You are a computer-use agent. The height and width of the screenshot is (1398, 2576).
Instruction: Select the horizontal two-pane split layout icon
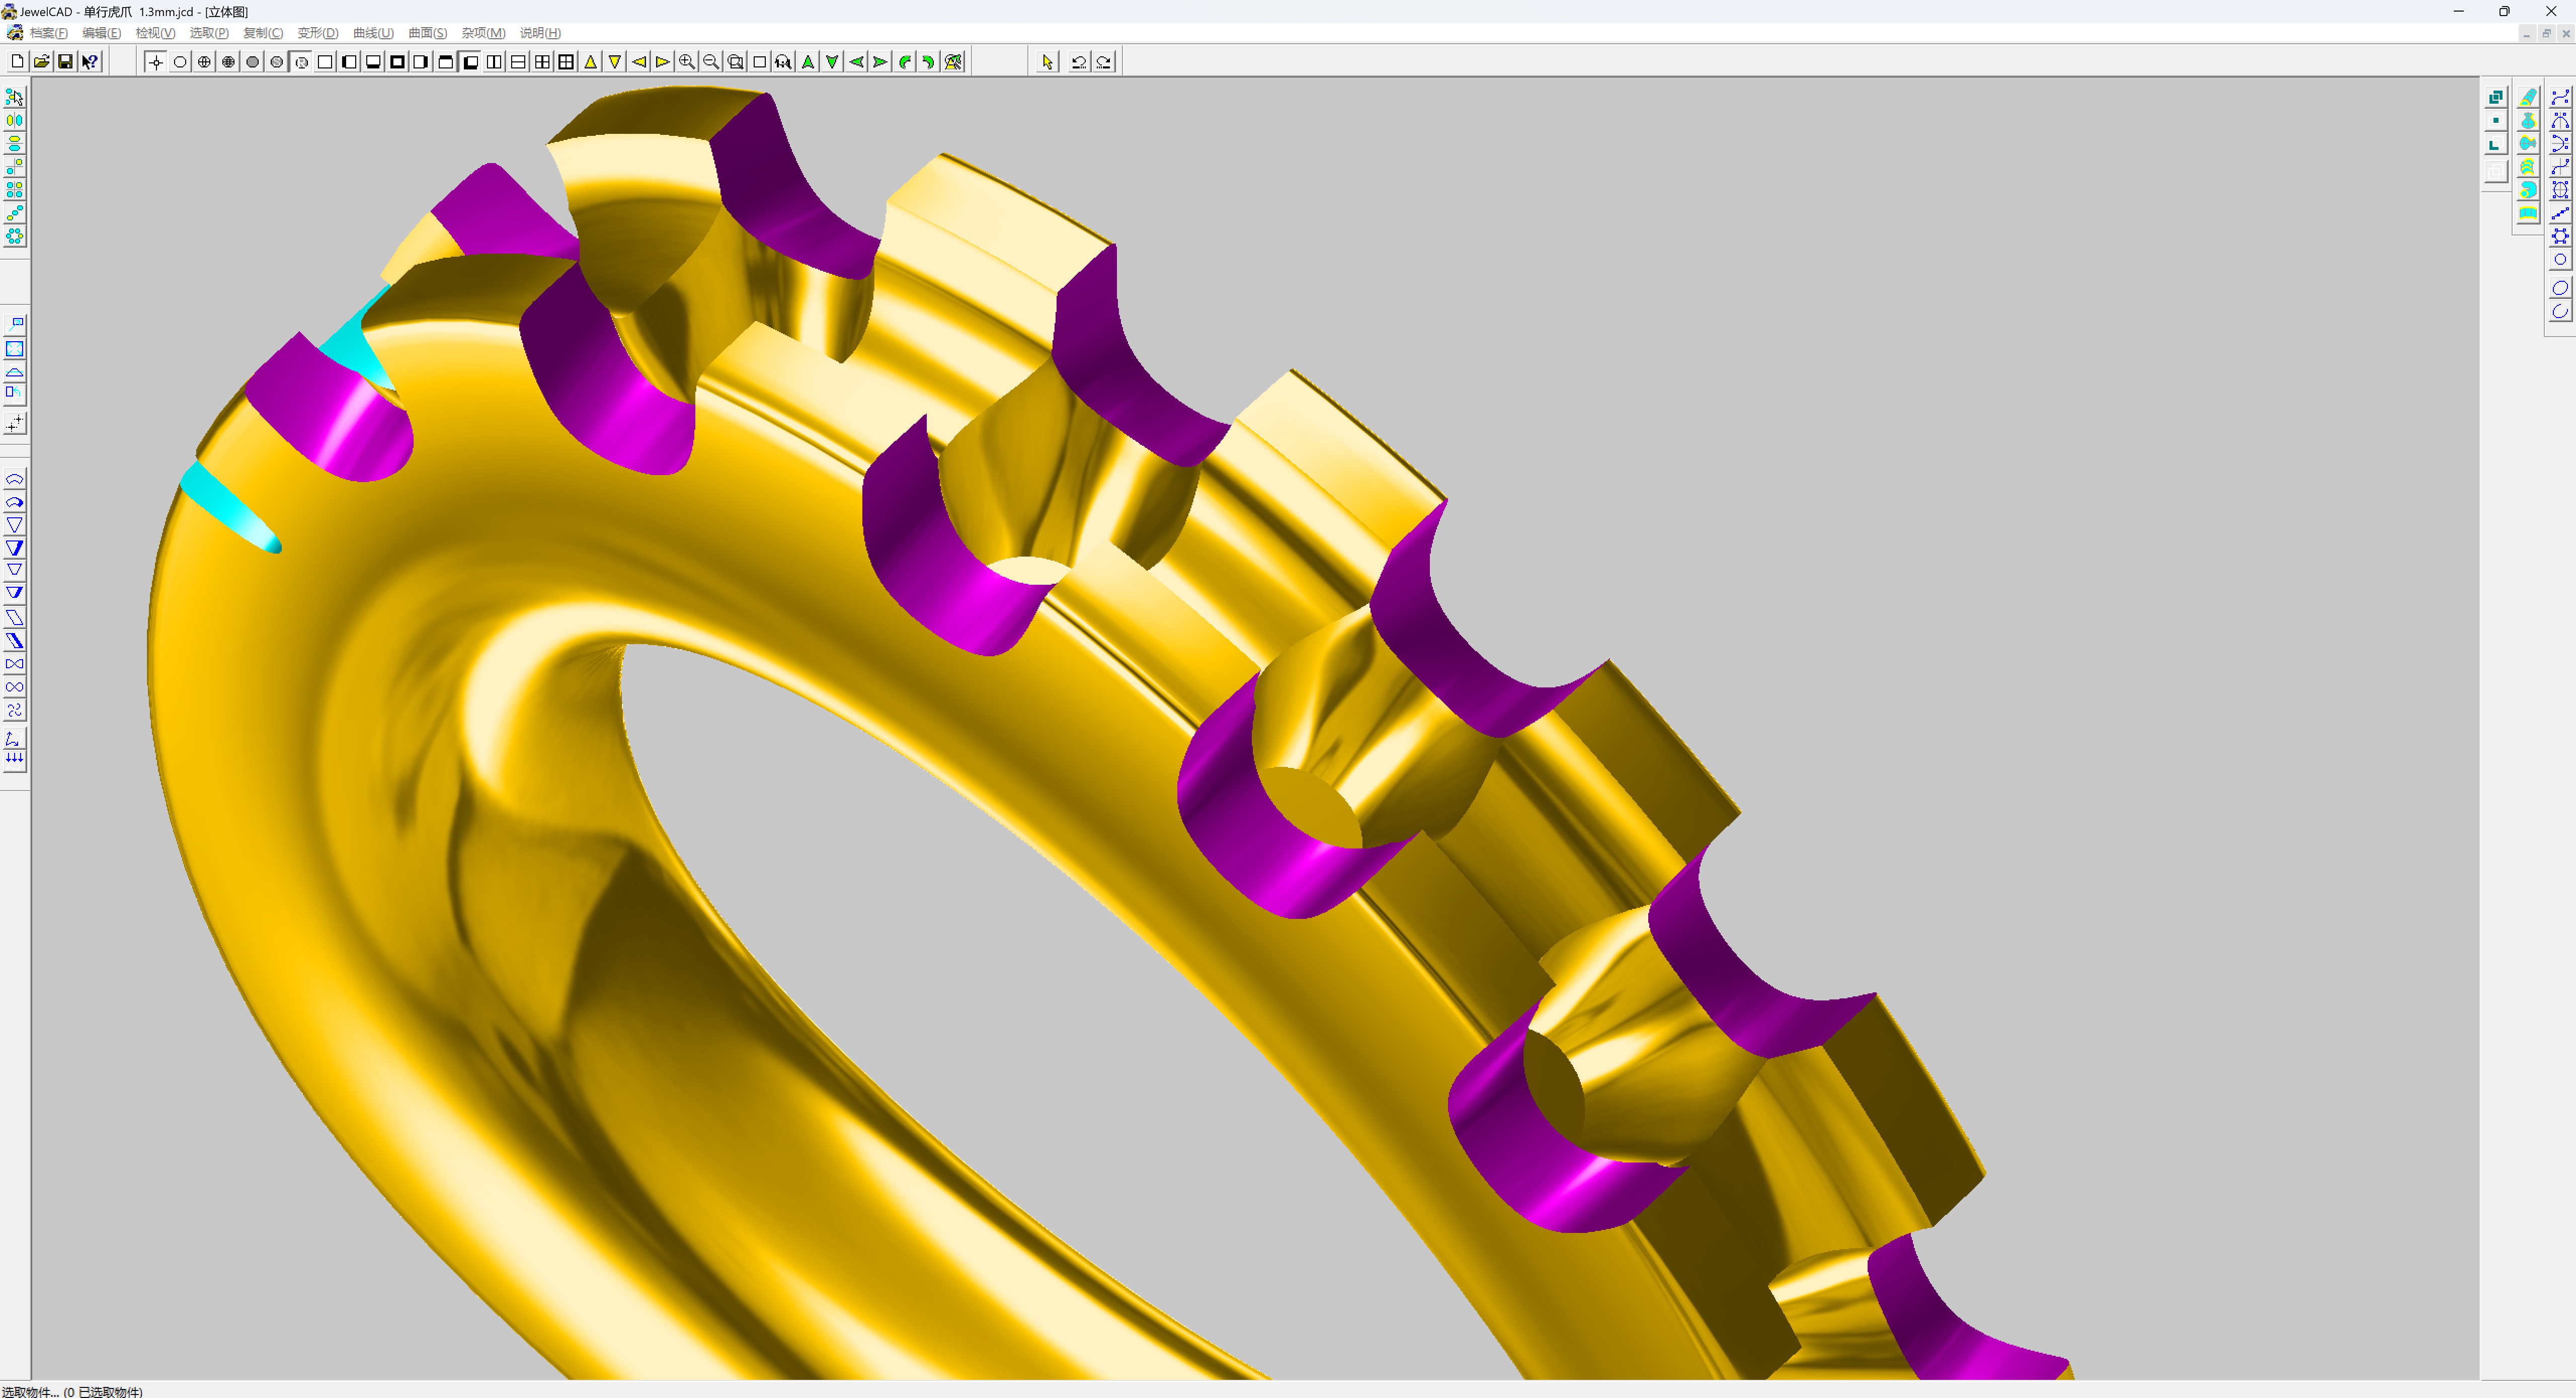pyautogui.click(x=518, y=62)
